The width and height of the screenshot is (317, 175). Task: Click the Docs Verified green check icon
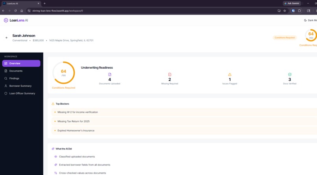(290, 75)
